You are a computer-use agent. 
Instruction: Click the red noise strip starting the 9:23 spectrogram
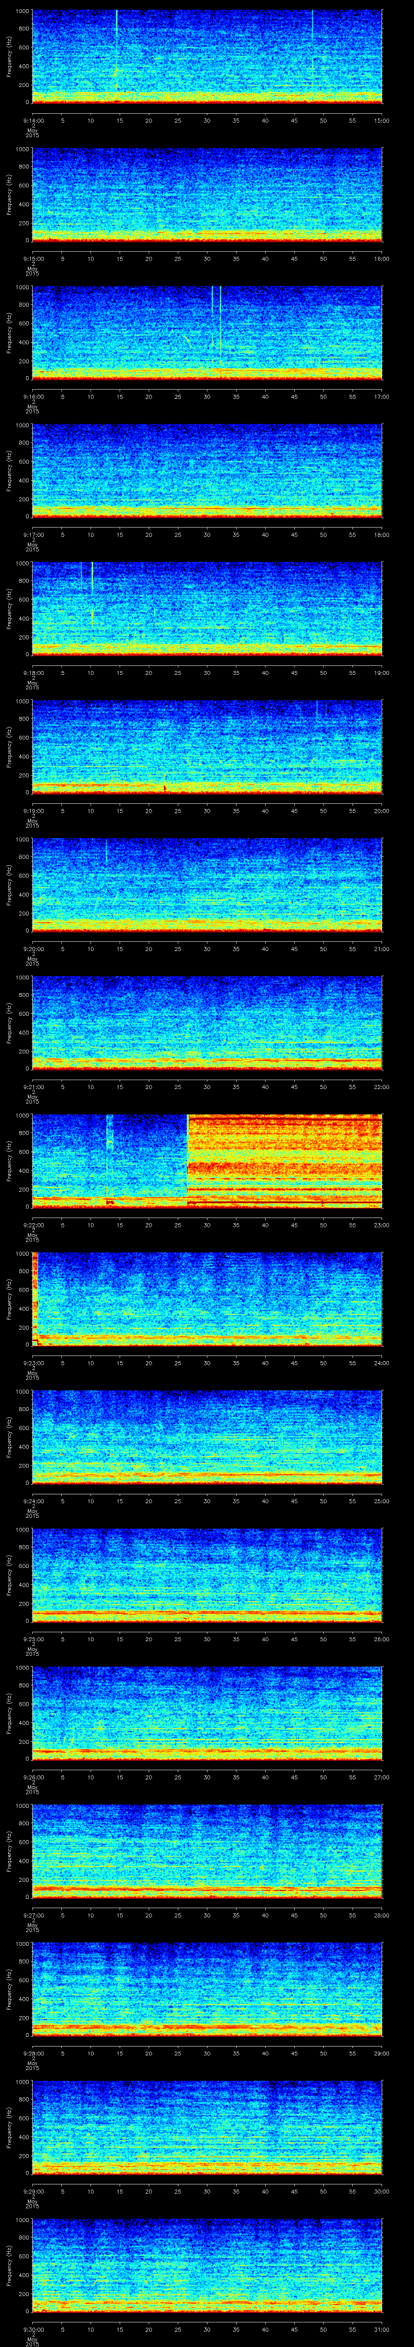coord(35,1294)
